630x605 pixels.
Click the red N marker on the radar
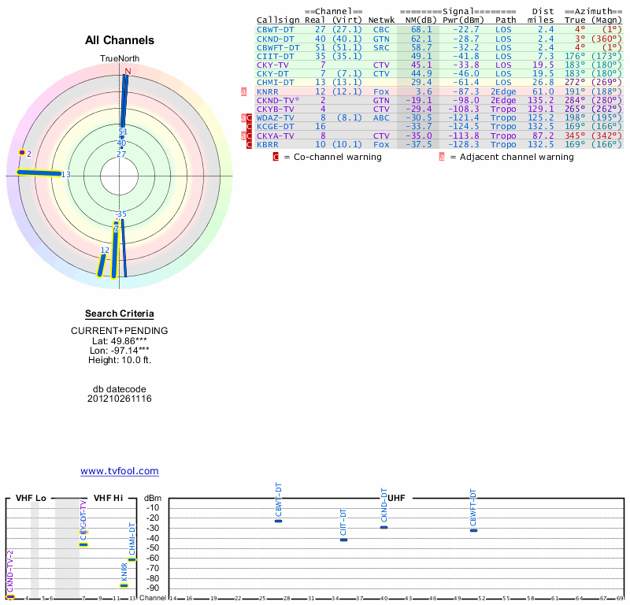coord(128,72)
